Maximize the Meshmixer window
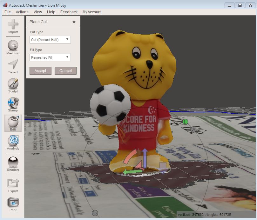 (240, 5)
